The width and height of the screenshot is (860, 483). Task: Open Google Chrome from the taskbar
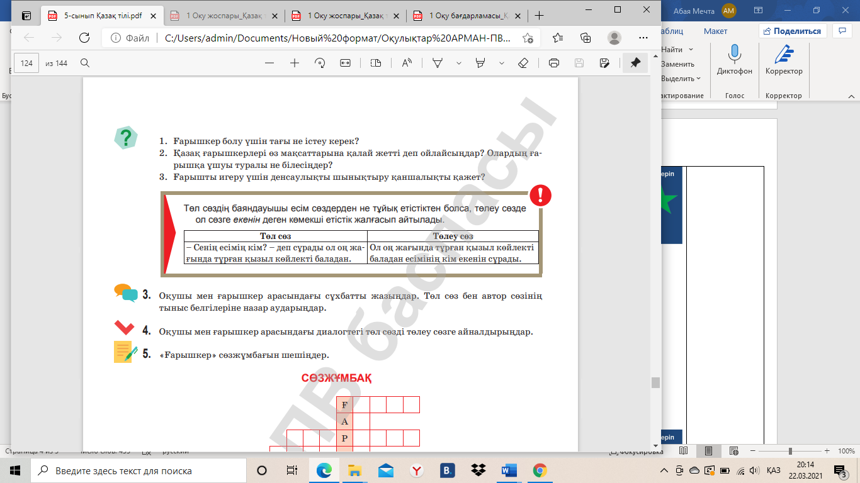(540, 470)
